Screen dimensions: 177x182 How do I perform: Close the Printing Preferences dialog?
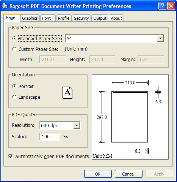[x=171, y=6]
